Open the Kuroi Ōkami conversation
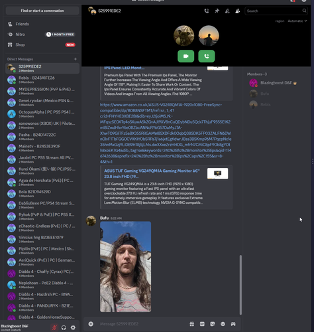314x332 pixels. (42, 171)
